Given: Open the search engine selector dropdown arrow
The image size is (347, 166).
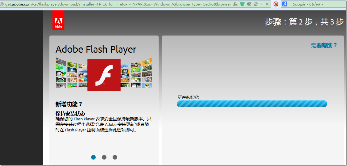Looking at the screenshot, I should coord(289,4).
